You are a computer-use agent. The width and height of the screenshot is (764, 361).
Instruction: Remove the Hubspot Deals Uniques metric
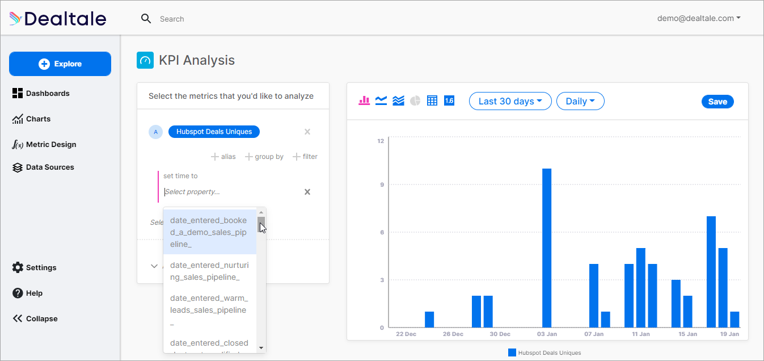tap(307, 132)
